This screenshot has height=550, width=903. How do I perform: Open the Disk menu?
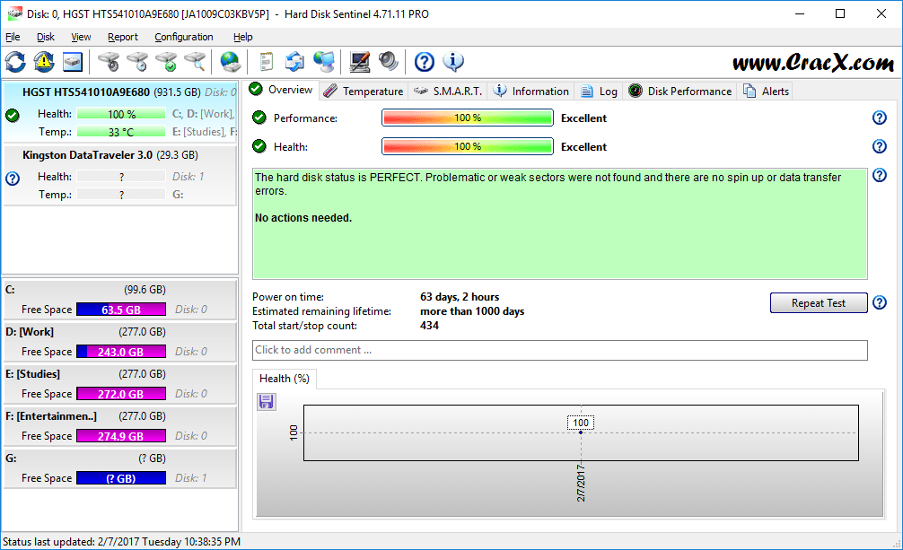[x=45, y=37]
